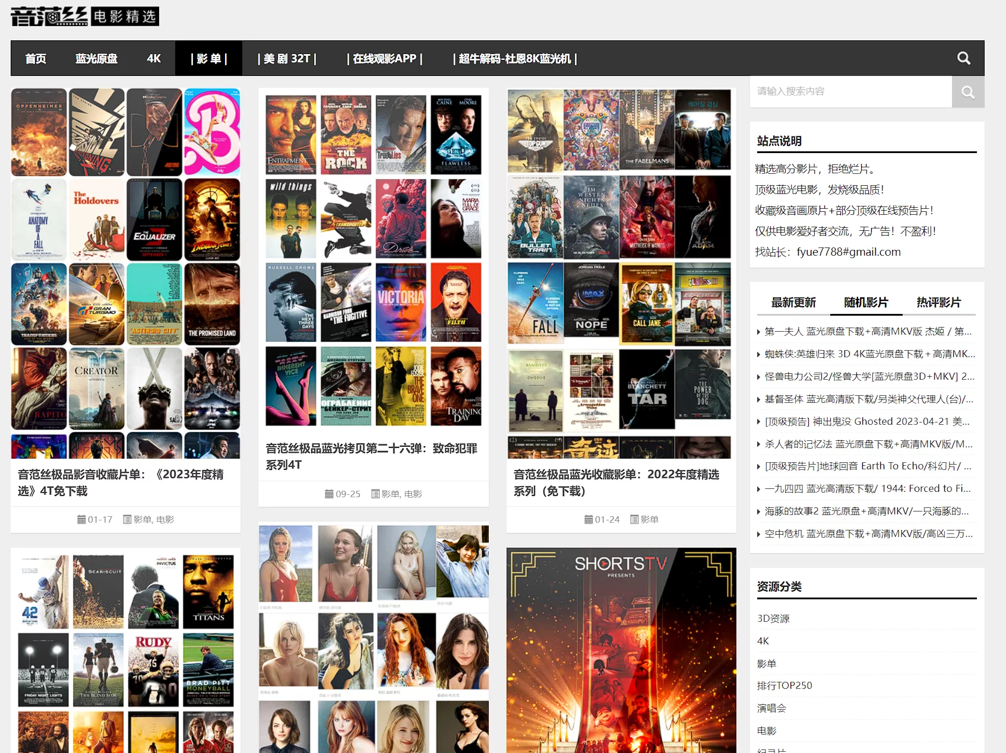Open 2022年度精选系列 post title link
This screenshot has height=753, width=1006.
pos(616,482)
